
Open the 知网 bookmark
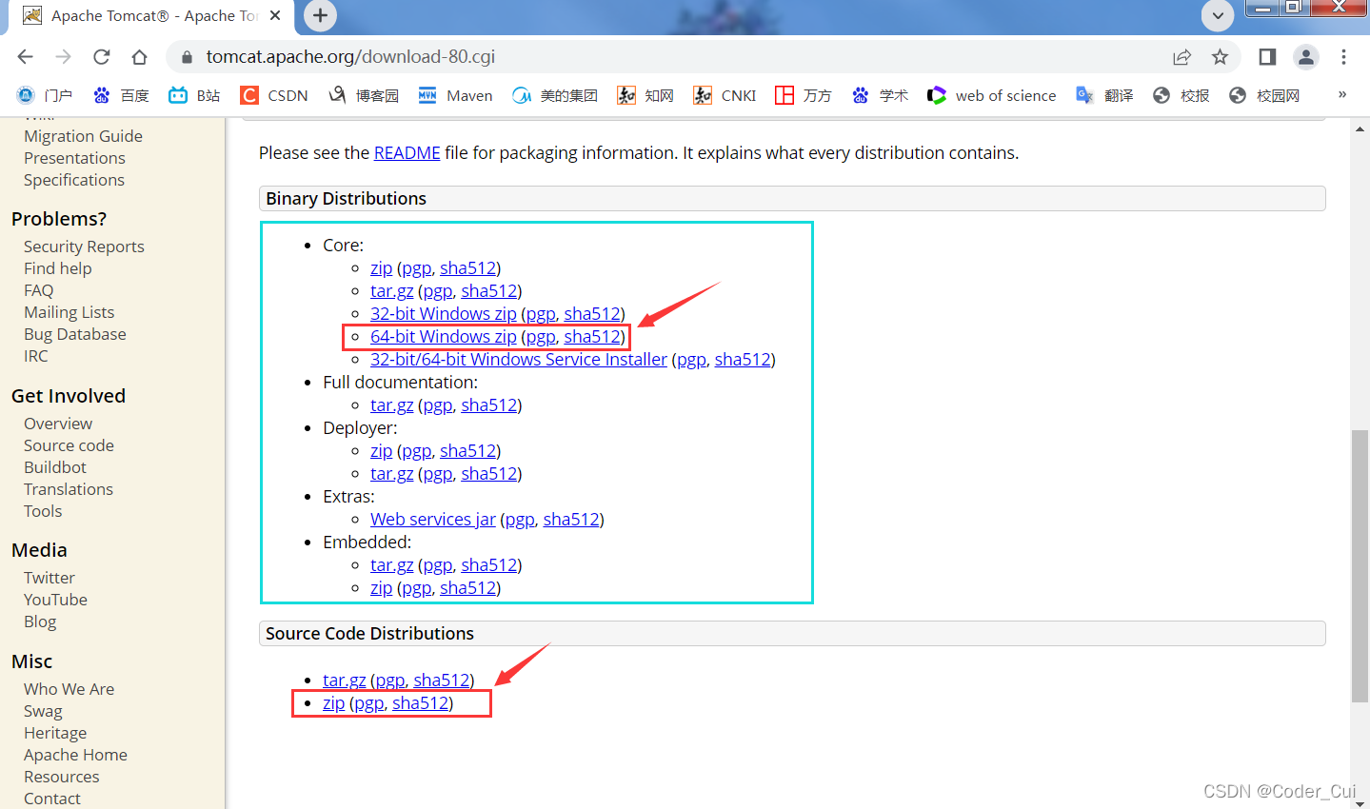(645, 95)
